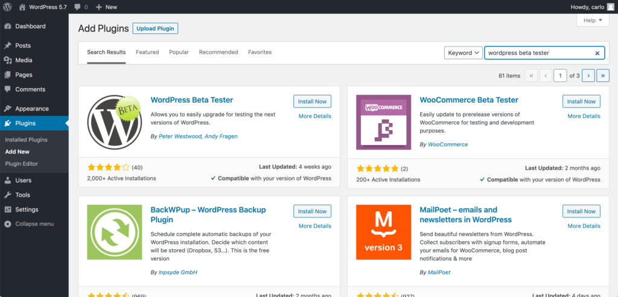Screen dimensions: 618x297
Task: View More Details for MailPoet
Action: 584,226
